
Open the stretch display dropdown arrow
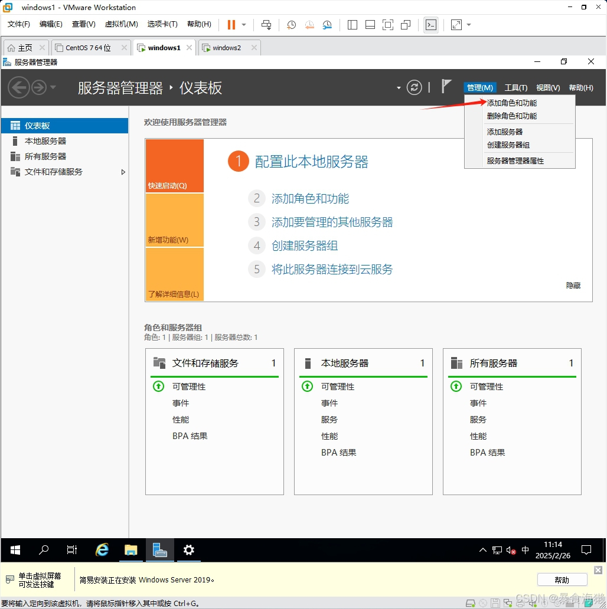pyautogui.click(x=469, y=25)
